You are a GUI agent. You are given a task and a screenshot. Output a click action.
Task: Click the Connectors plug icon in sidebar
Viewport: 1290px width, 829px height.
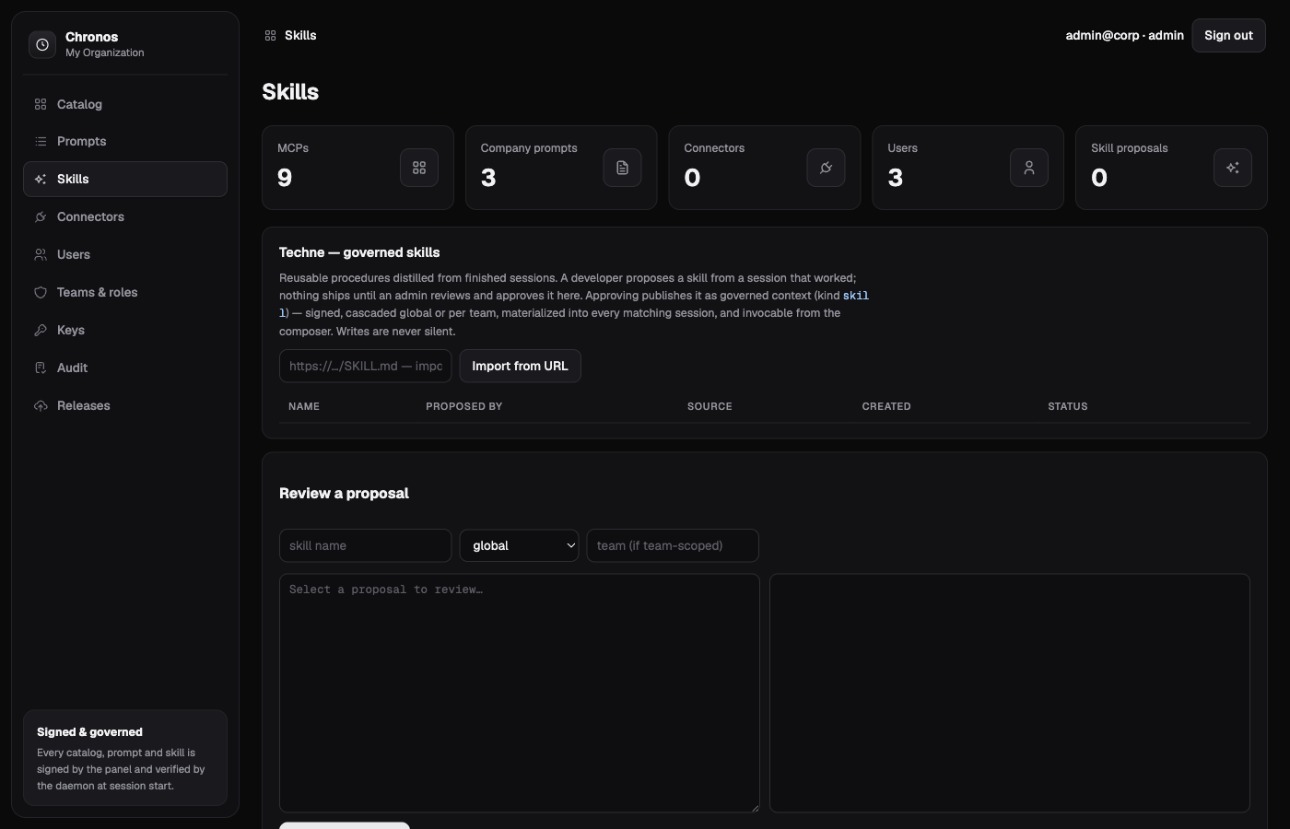(41, 216)
